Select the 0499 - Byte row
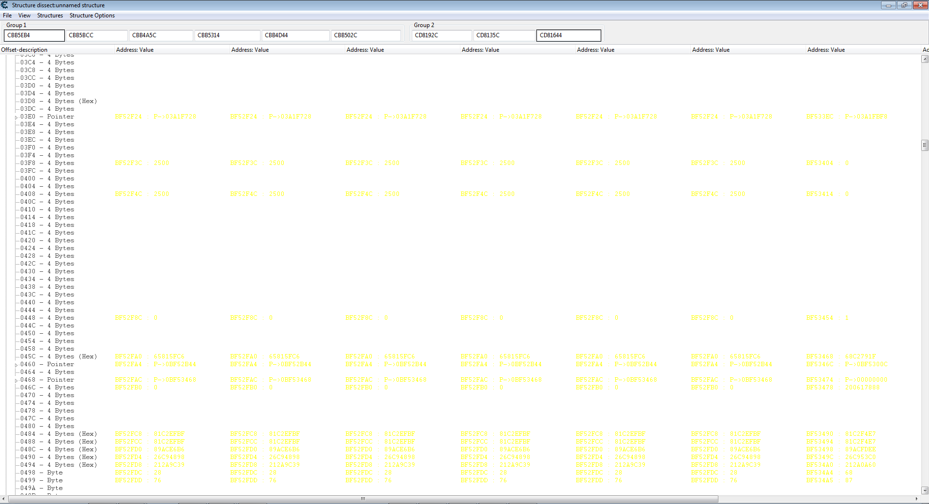Viewport: 929px width, 504px height. tap(42, 480)
